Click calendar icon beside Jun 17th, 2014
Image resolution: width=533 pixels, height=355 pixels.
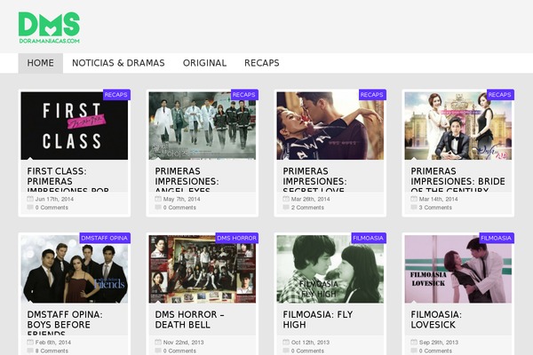coord(30,199)
